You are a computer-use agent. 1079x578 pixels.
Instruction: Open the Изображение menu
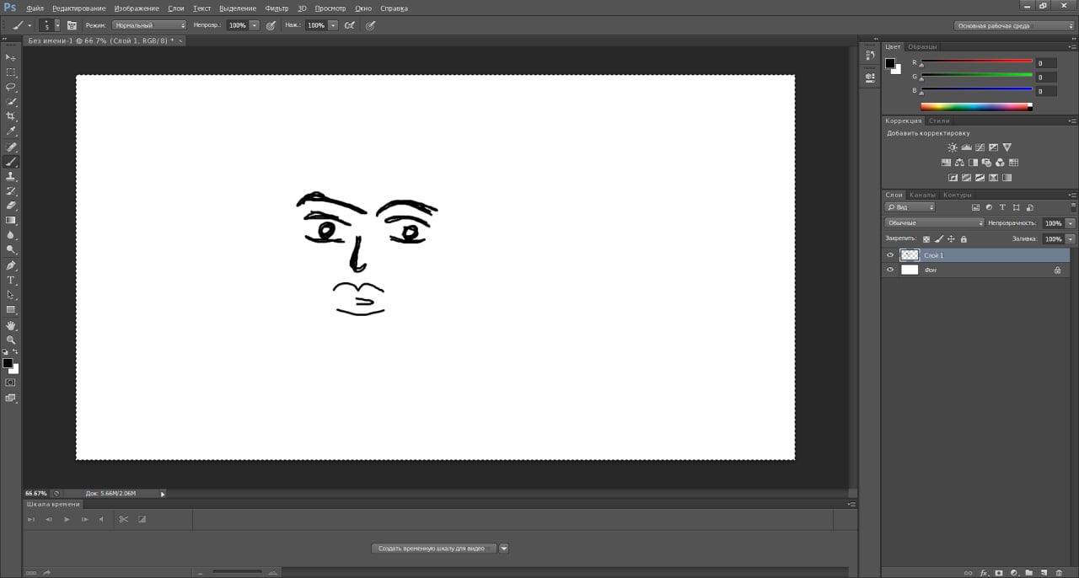[x=137, y=8]
